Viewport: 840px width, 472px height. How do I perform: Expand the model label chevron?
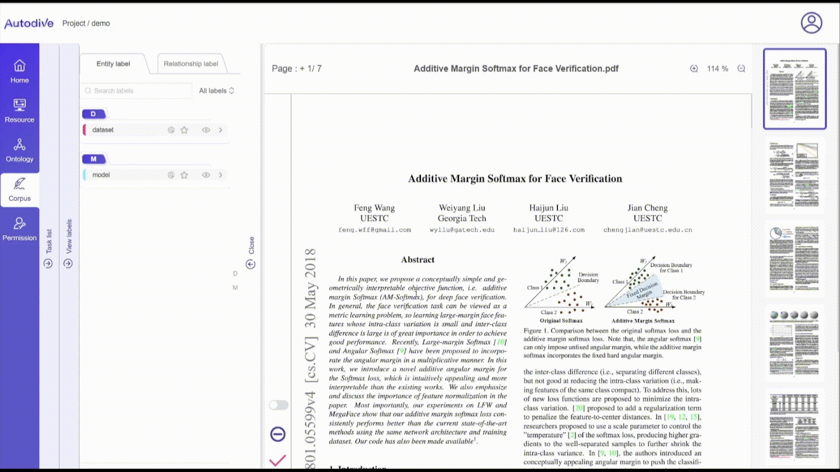pyautogui.click(x=220, y=175)
